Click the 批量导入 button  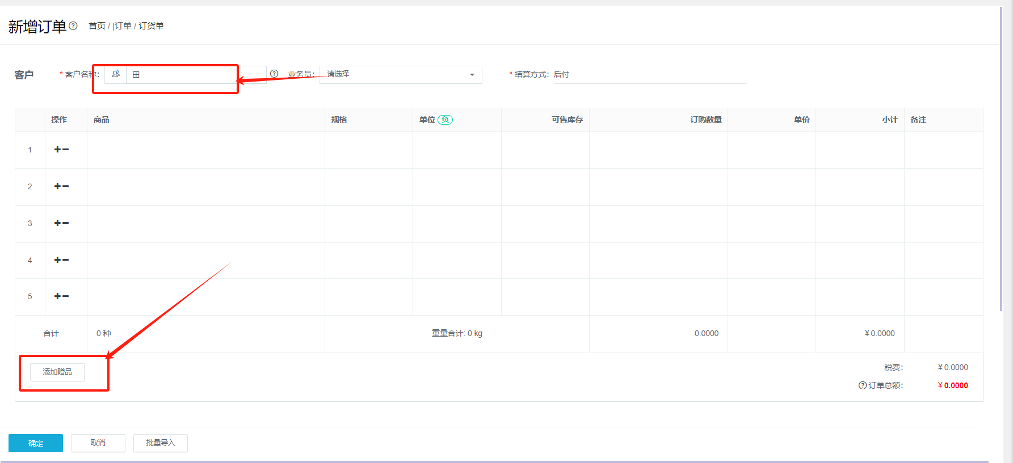(161, 443)
